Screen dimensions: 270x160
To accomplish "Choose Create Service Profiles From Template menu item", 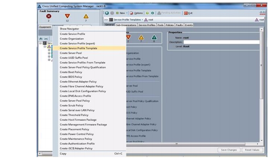I will [89, 63].
